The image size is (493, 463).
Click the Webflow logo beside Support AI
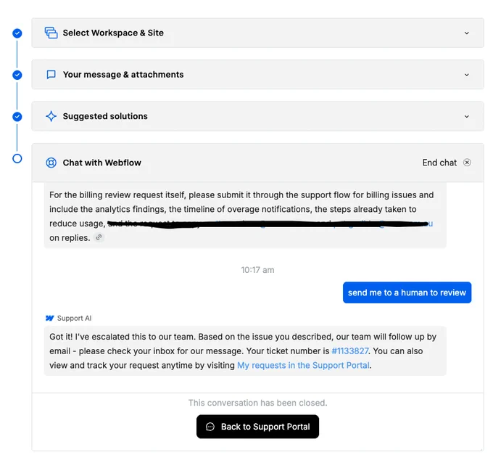click(x=50, y=318)
